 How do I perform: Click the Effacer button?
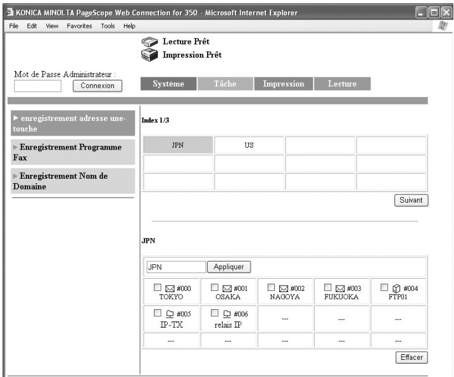coord(412,357)
